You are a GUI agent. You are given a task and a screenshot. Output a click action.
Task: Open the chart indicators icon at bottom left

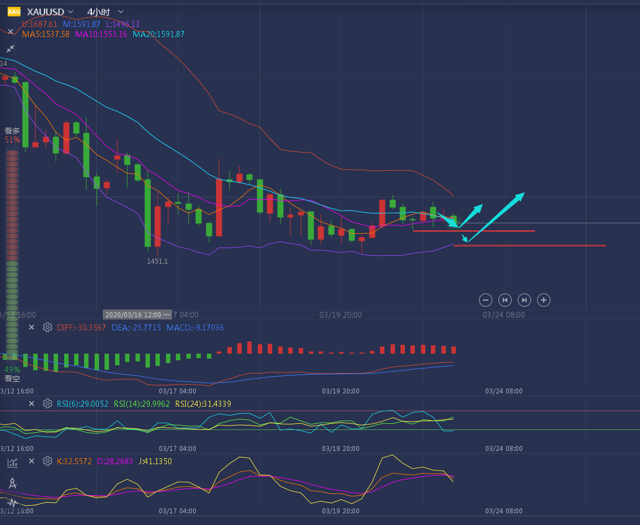click(12, 463)
